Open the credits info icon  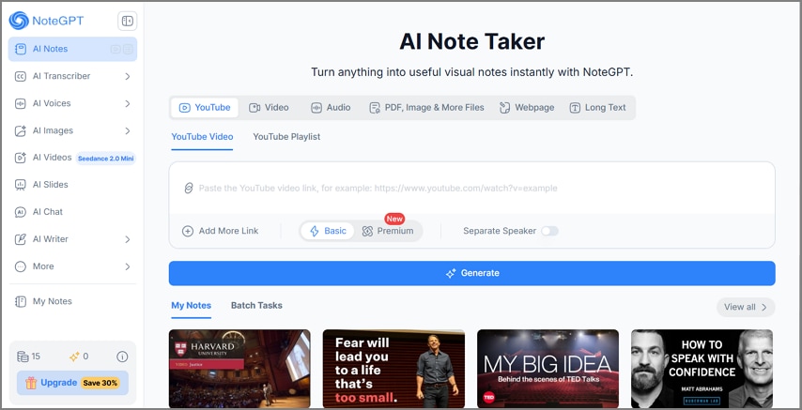(122, 357)
